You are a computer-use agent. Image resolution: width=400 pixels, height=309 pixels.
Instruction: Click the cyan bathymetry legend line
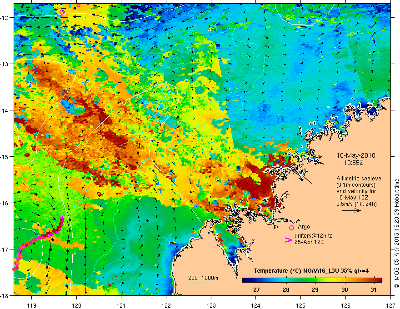pyautogui.click(x=197, y=283)
